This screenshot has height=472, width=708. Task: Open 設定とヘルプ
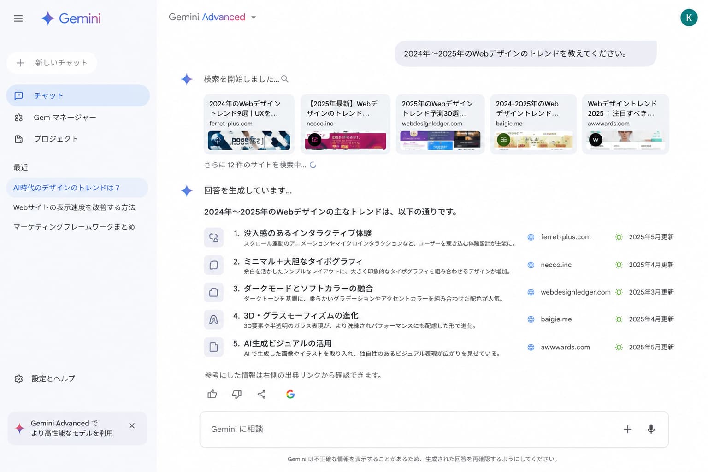pos(53,378)
